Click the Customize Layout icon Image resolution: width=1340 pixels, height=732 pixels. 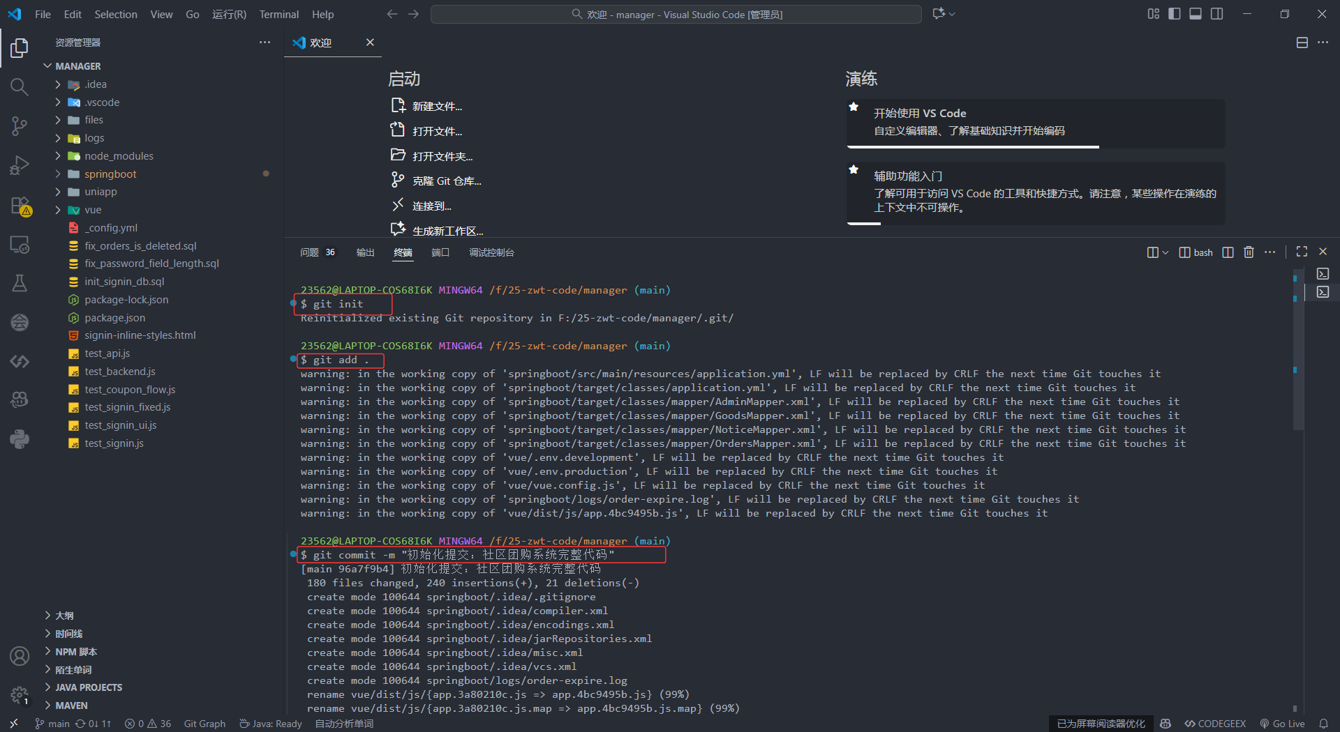click(x=1154, y=14)
